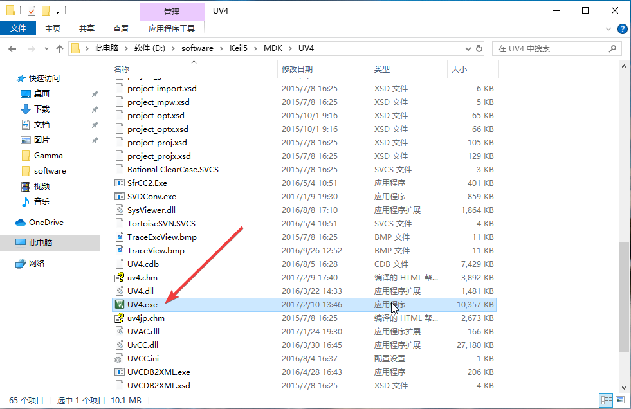The height and width of the screenshot is (409, 631).
Task: Click the UVAC.dll file icon
Action: point(120,331)
